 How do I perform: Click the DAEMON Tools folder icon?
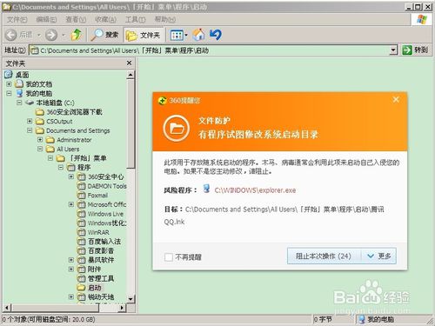(82, 186)
